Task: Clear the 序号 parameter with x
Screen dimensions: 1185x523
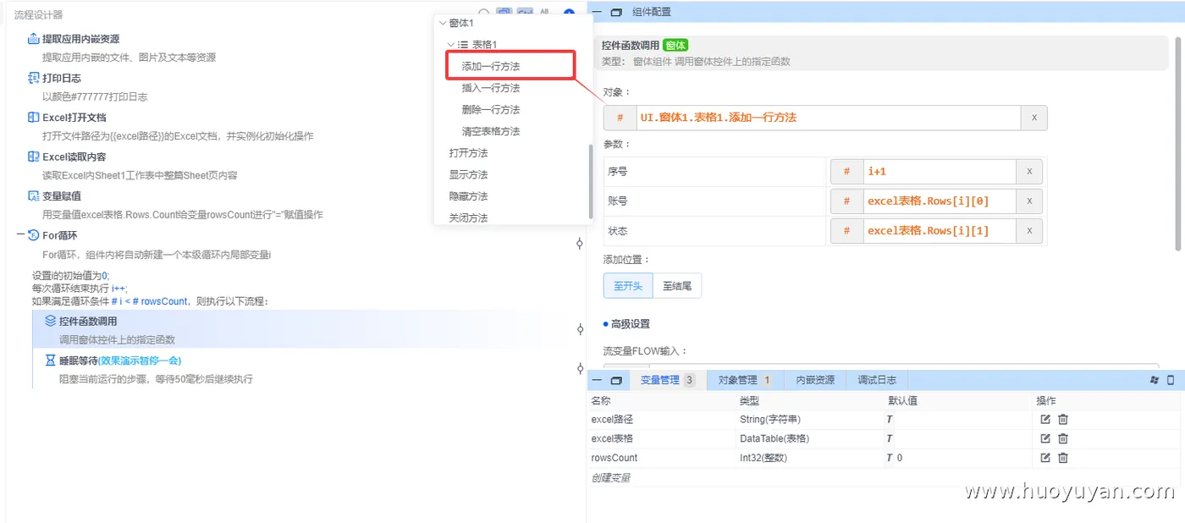Action: click(1029, 171)
